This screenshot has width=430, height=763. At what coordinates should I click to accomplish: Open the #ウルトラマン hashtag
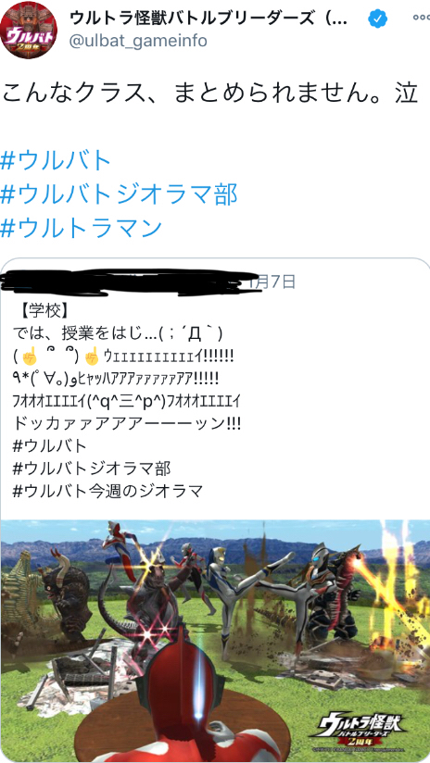click(x=82, y=228)
